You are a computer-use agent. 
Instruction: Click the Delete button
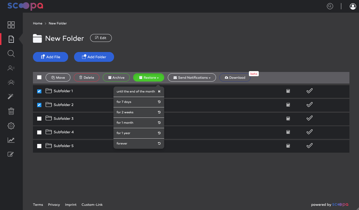click(x=86, y=78)
